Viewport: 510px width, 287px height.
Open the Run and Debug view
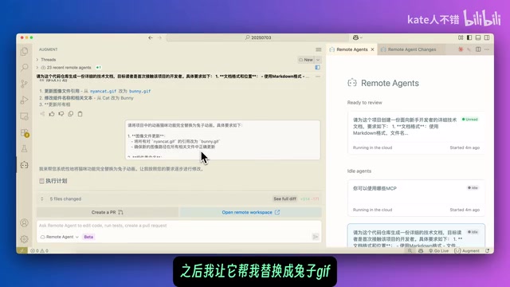[x=25, y=100]
